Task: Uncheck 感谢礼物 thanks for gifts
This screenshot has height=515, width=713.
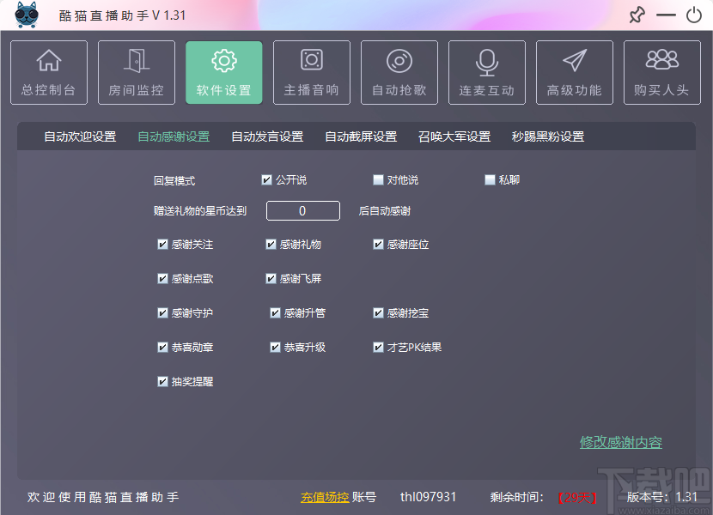Action: tap(271, 244)
